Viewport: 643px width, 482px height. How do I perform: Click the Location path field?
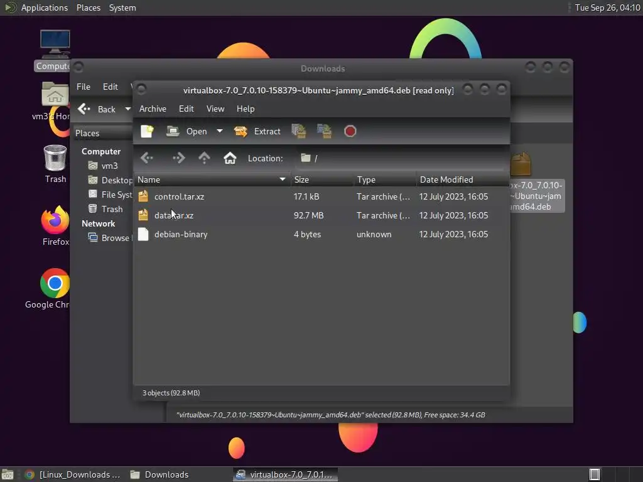[x=402, y=158]
